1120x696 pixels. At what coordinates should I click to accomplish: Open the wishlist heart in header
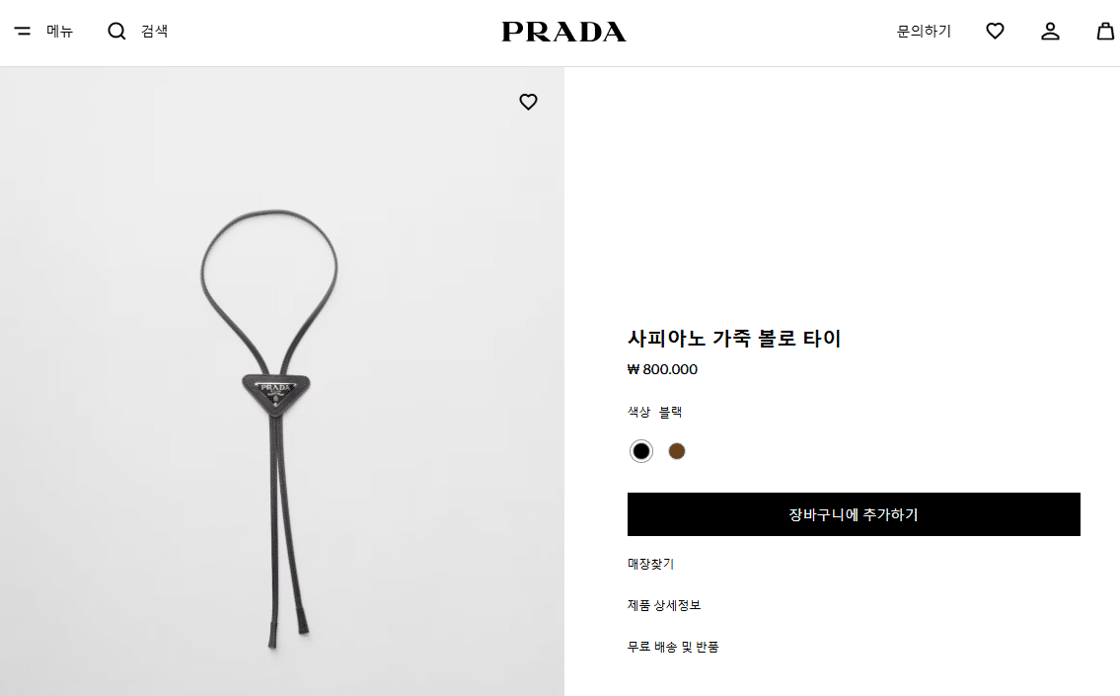[995, 31]
